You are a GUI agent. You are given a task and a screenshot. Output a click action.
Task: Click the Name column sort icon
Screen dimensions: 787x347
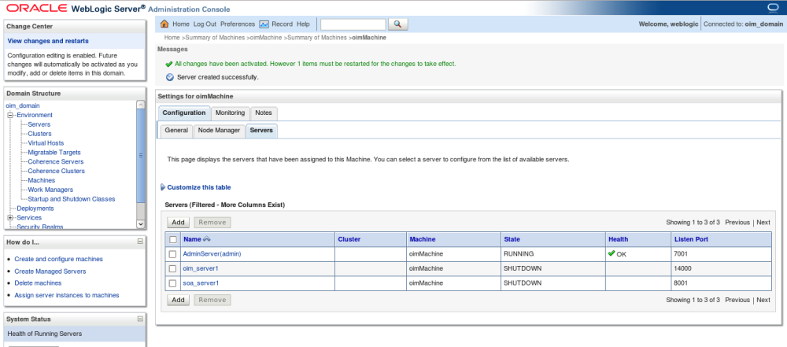(206, 239)
